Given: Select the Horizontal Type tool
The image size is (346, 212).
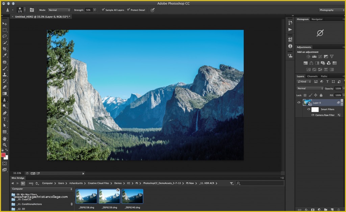Looking at the screenshot, I should pos(4,119).
